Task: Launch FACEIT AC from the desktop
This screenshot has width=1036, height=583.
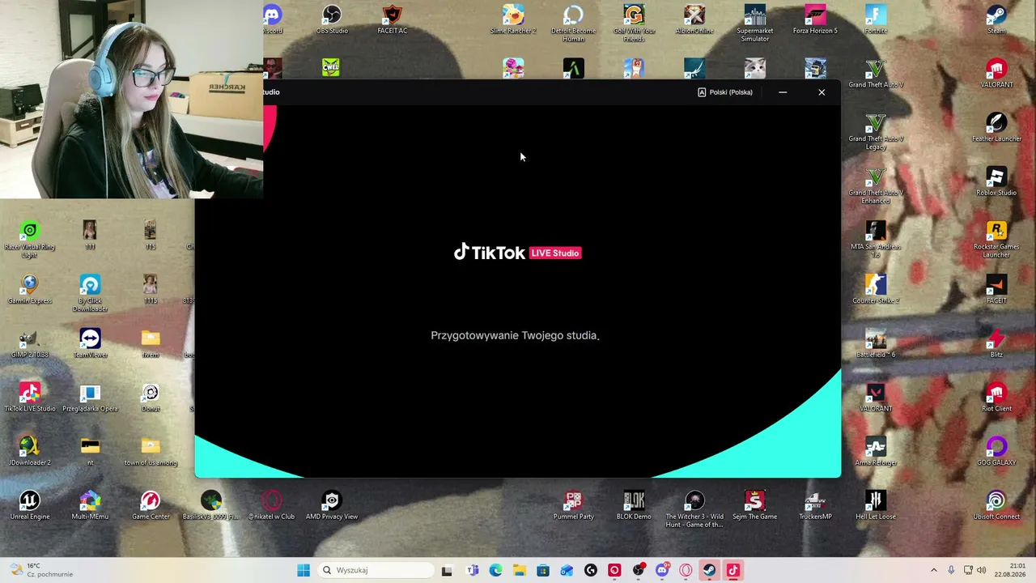Action: (393, 19)
